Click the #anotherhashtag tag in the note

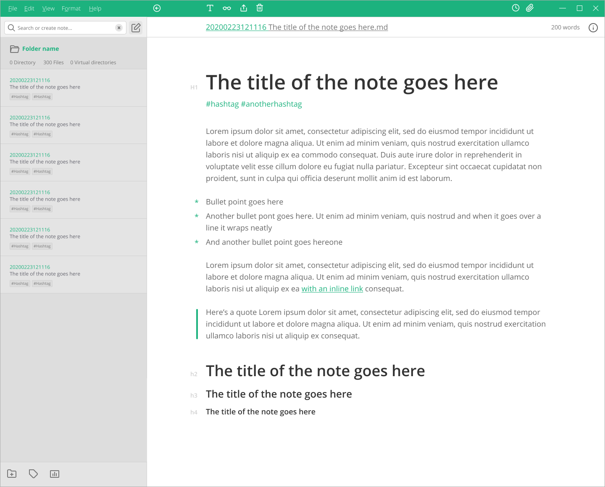[x=271, y=104]
